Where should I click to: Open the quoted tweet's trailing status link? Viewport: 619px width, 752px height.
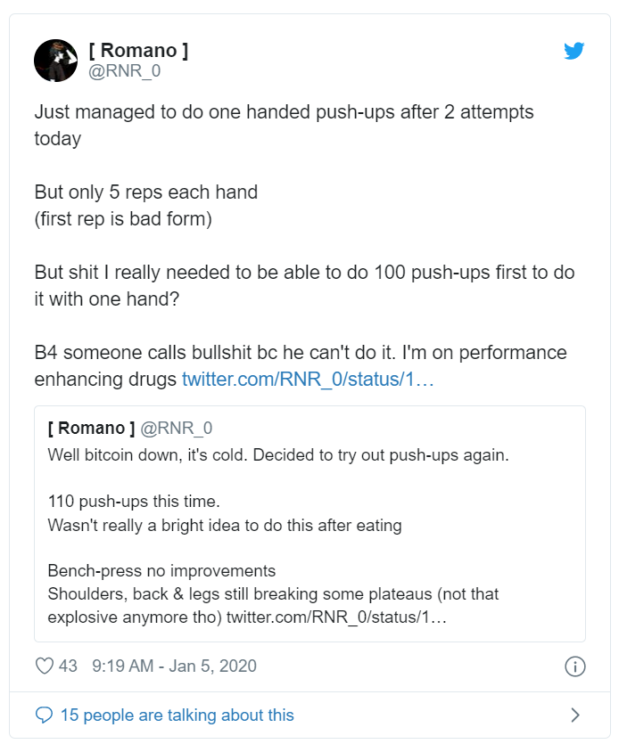tap(336, 617)
